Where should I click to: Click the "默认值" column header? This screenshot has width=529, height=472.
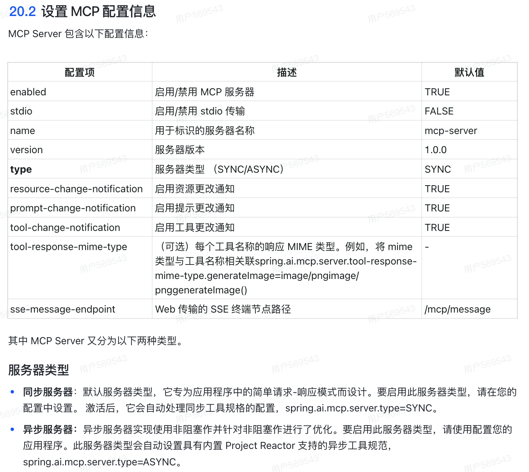point(469,72)
